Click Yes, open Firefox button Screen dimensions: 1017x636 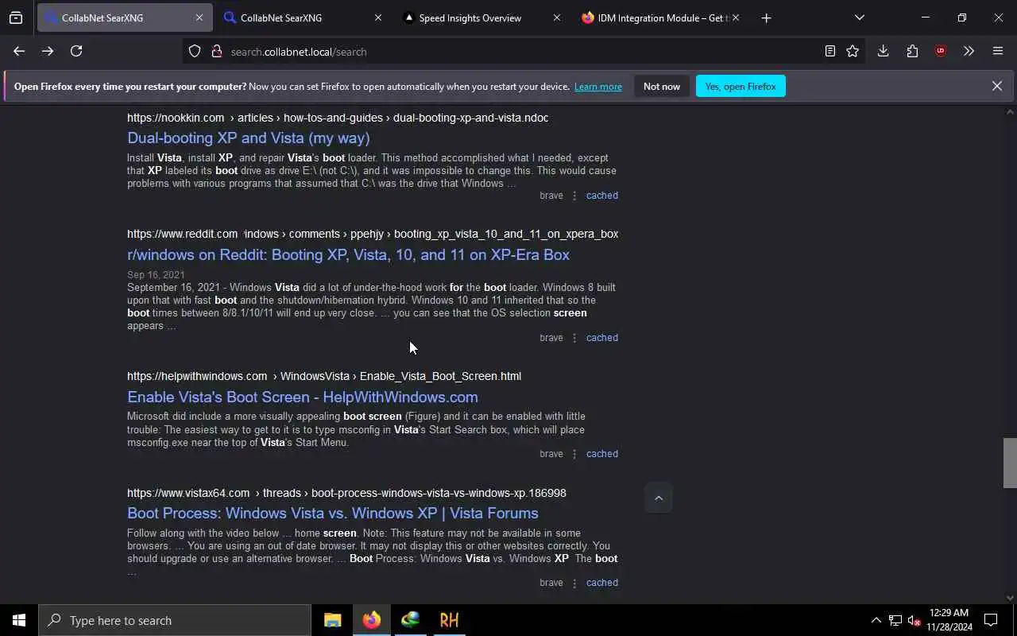coord(741,87)
